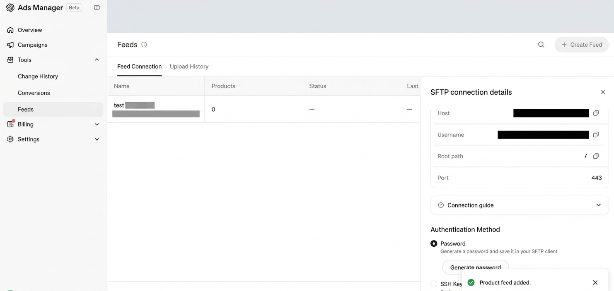Click the Root path label
Screen dimensions: 614x291
tap(450, 156)
